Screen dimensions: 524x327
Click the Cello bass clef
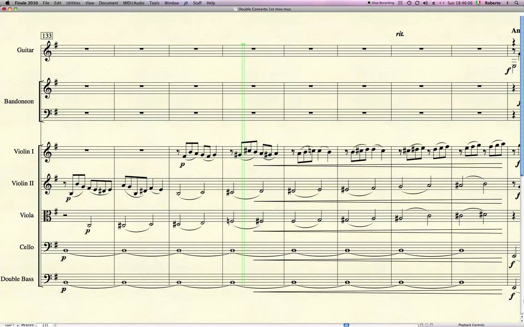point(47,247)
